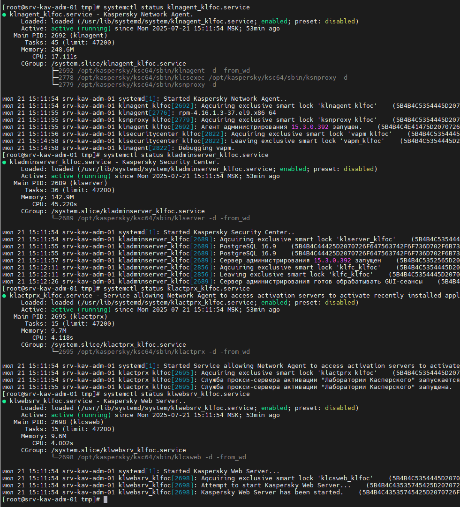The height and width of the screenshot is (507, 460).
Task: Click the CGroup path '/system.slice/kladminserver_klfoc.service'
Action: (128, 211)
